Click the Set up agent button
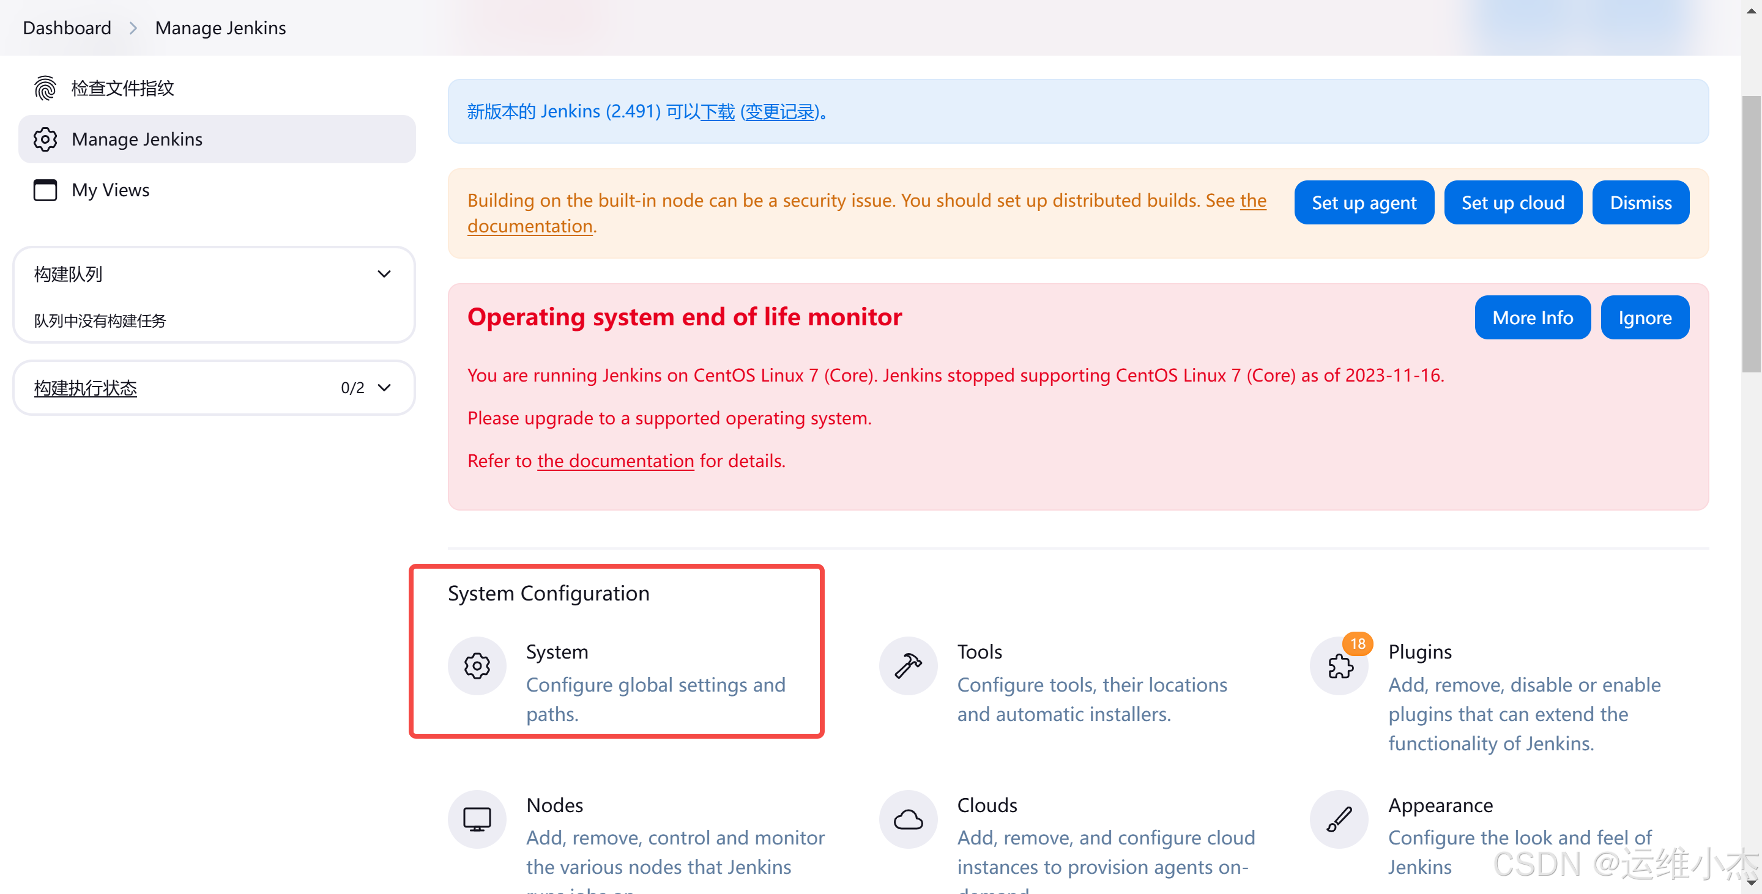Viewport: 1762px width, 894px height. pyautogui.click(x=1363, y=203)
